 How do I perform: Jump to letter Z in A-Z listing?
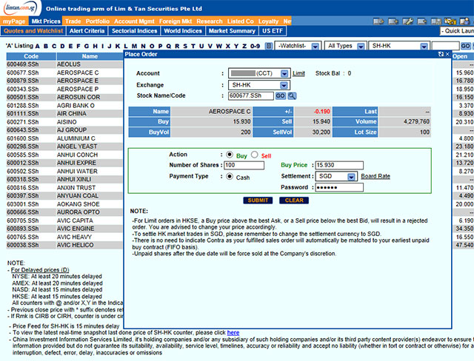coord(244,46)
